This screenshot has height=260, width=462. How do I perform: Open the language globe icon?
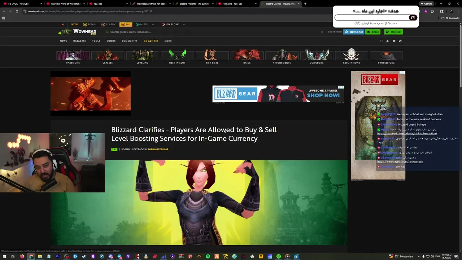coord(400,41)
